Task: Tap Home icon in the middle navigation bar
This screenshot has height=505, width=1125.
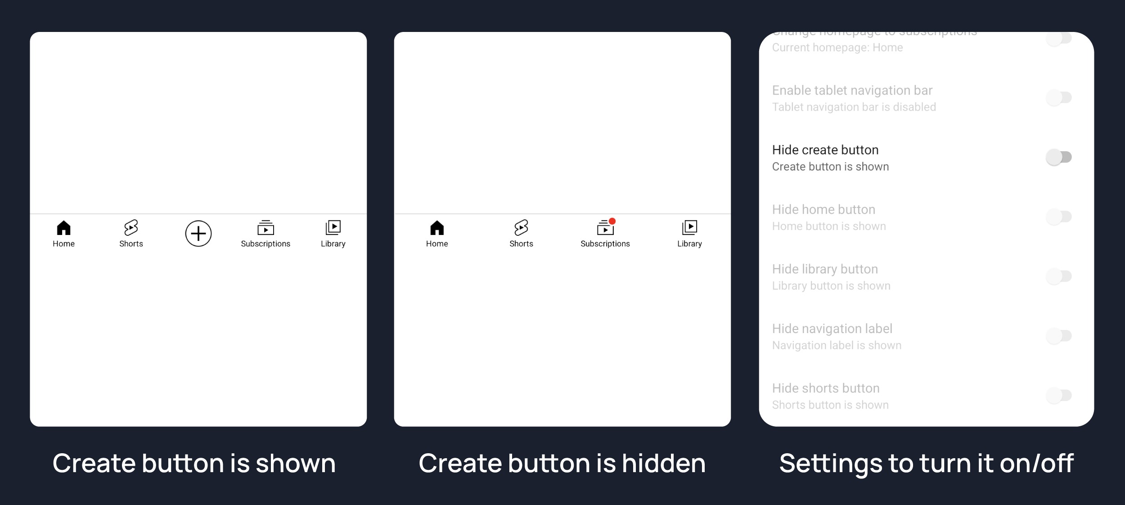Action: click(x=437, y=228)
